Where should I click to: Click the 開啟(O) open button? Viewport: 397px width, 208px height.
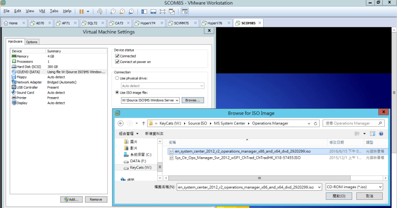(x=338, y=196)
